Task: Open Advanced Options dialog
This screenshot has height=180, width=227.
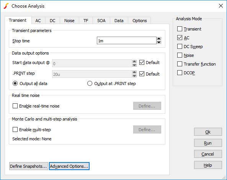Action: (69, 166)
